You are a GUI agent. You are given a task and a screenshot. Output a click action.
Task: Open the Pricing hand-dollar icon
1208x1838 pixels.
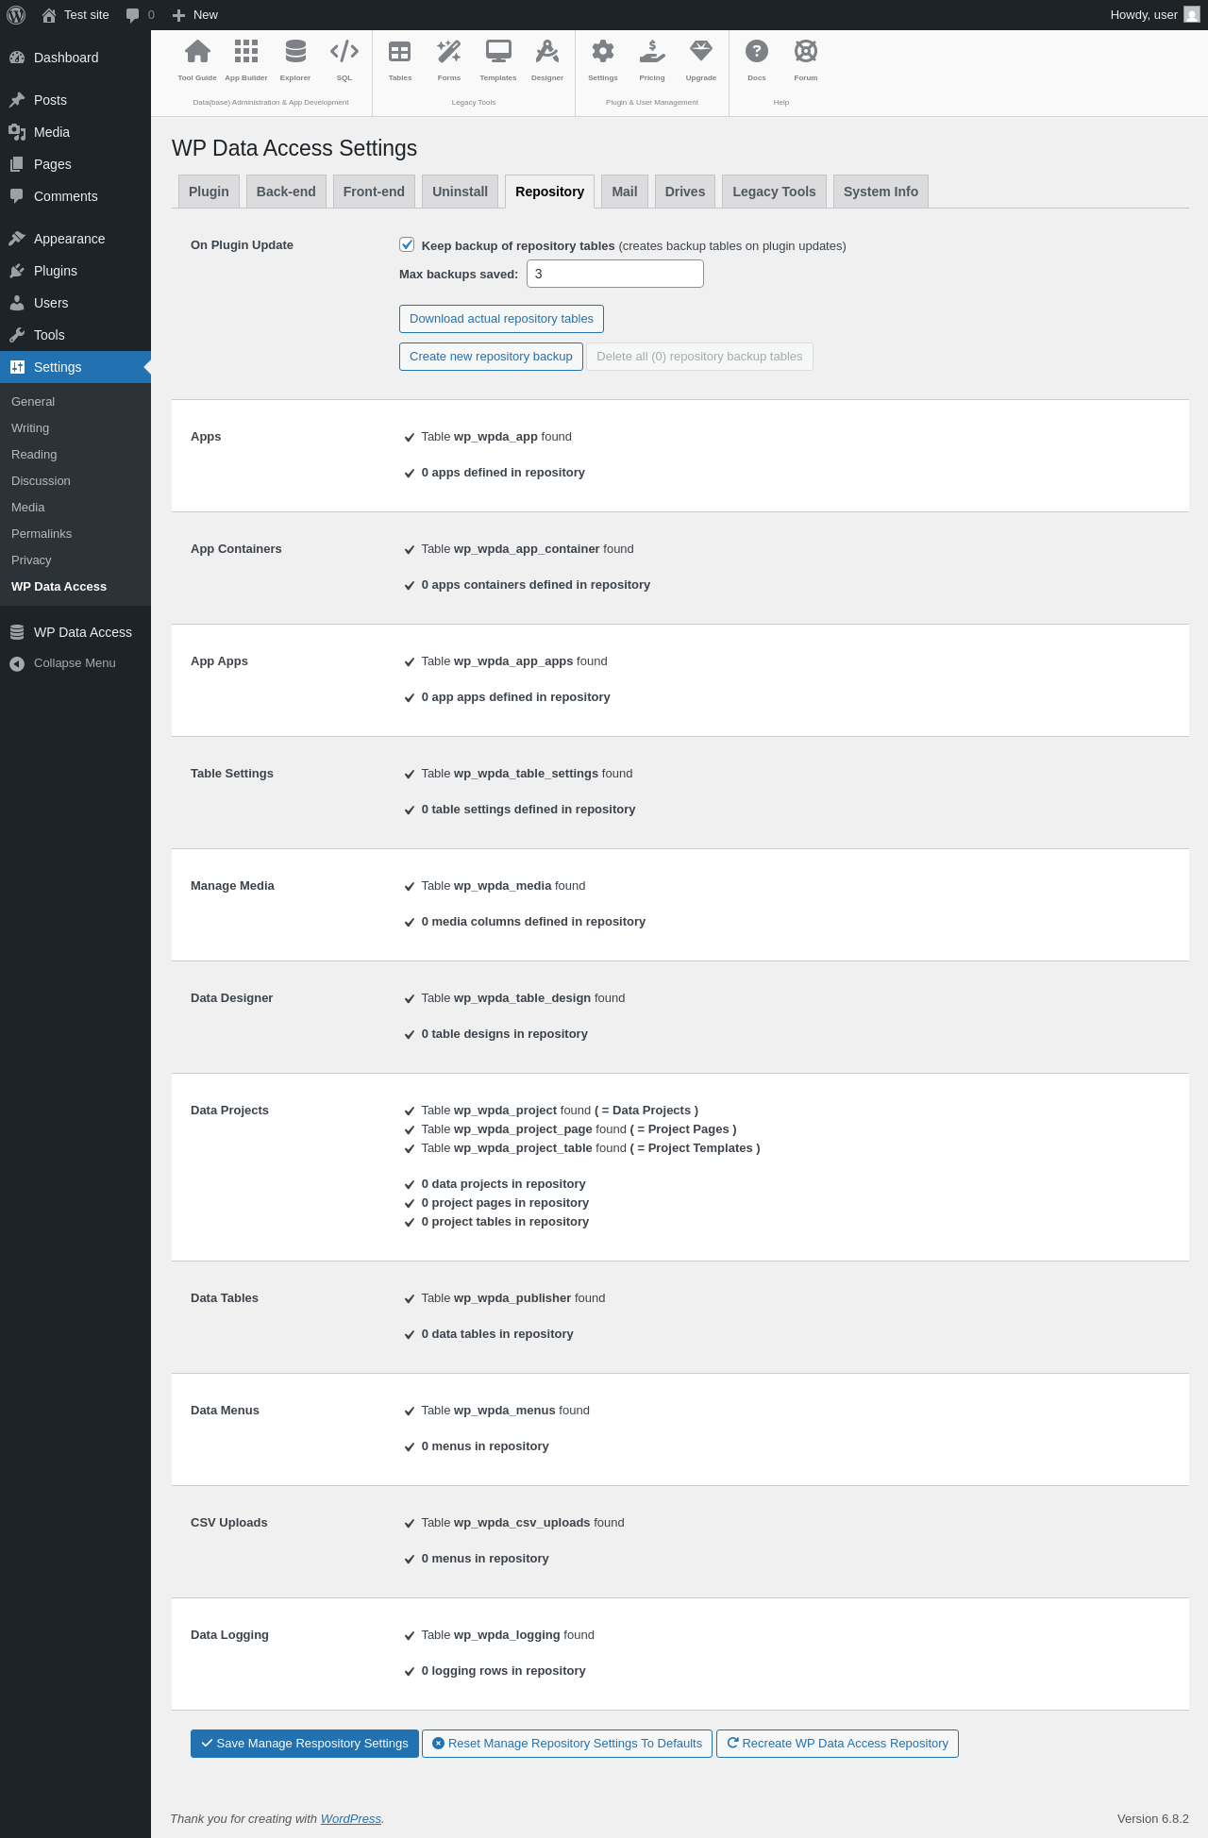point(652,51)
